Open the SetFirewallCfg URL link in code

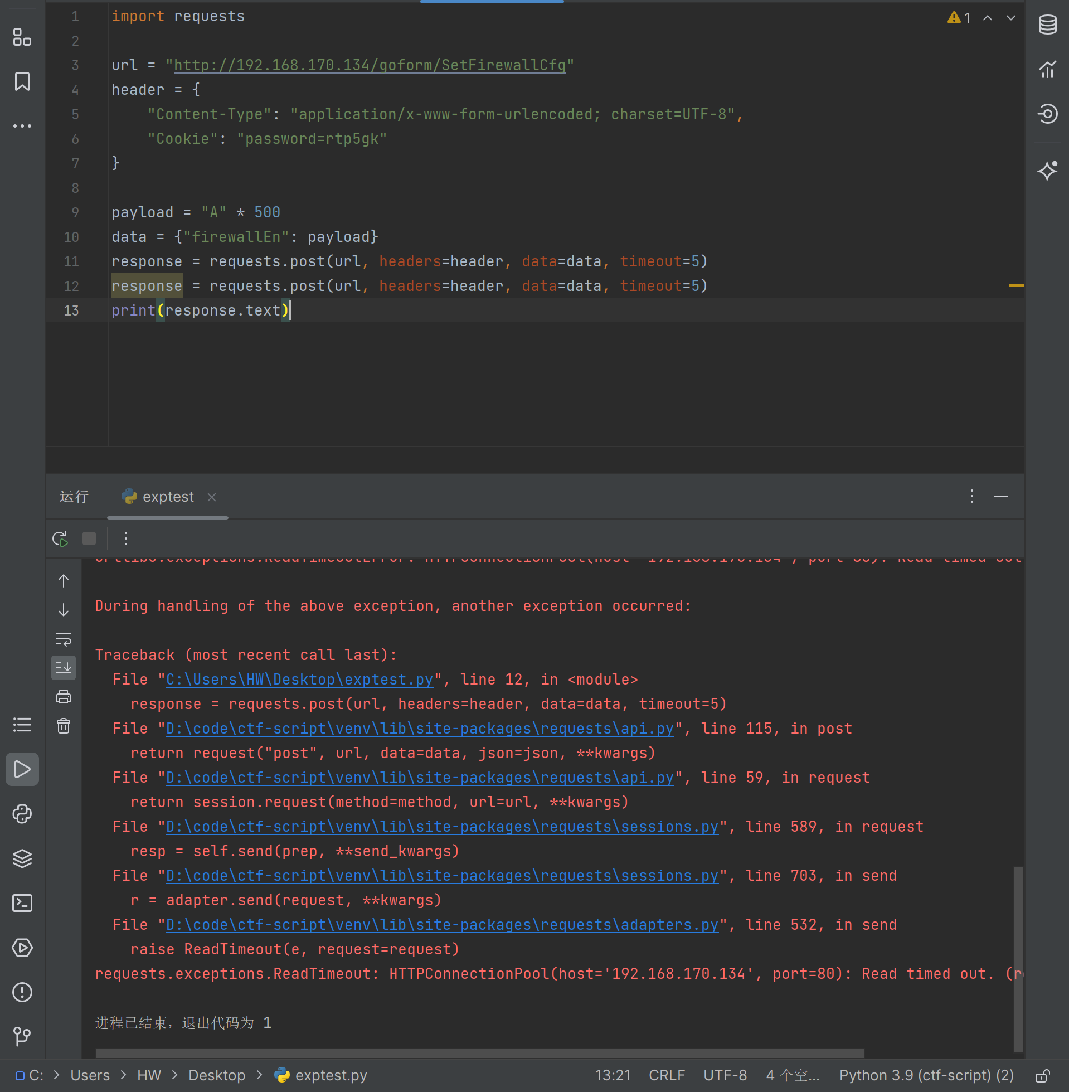[370, 65]
